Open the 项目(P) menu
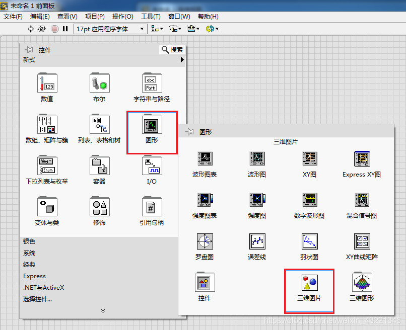Screen dimensions: 406x330 [95, 17]
